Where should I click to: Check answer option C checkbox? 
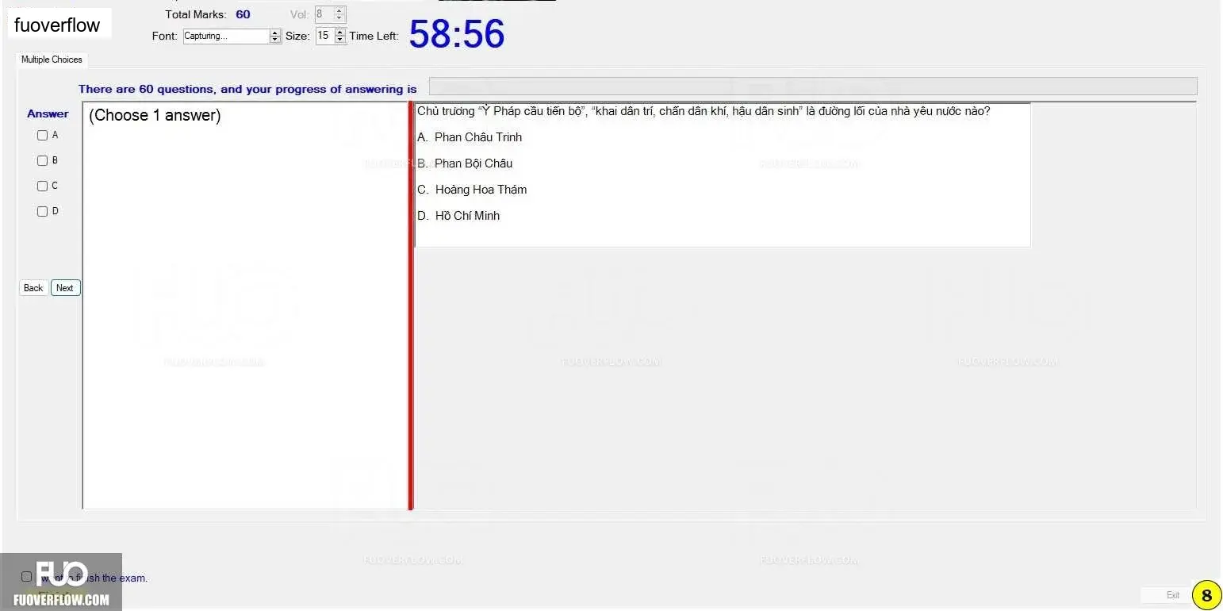pyautogui.click(x=43, y=186)
